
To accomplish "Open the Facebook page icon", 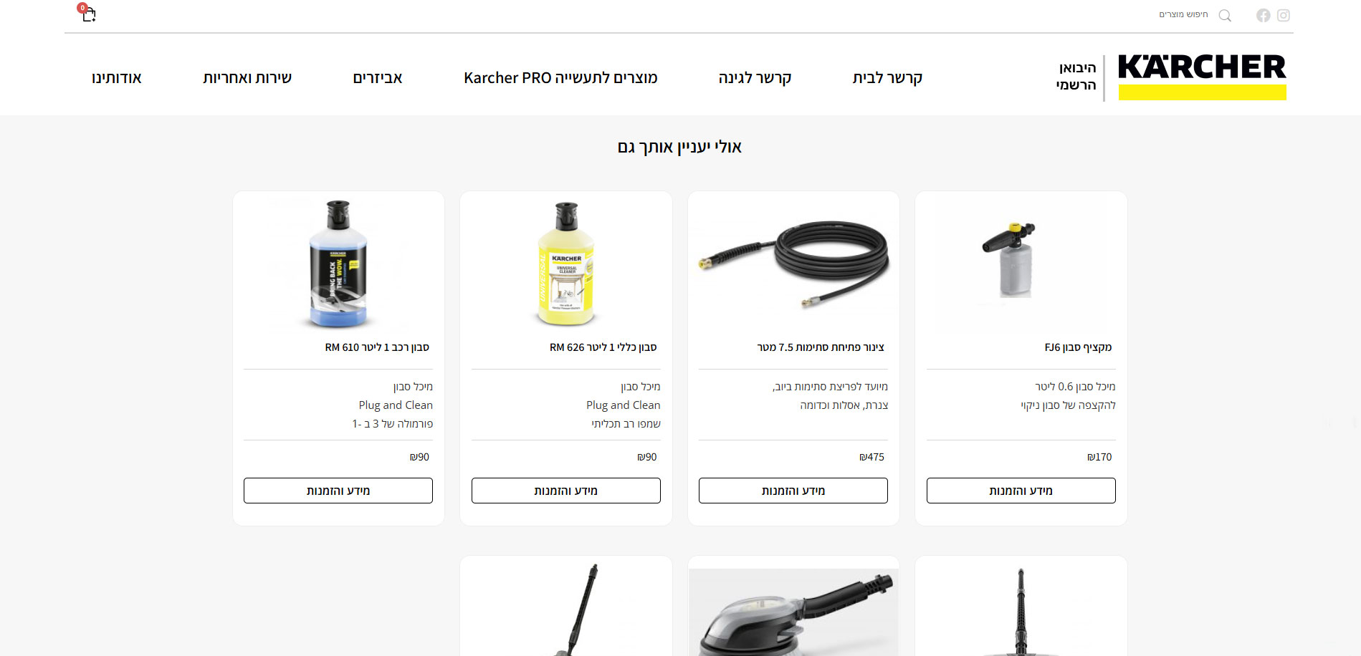I will pyautogui.click(x=1263, y=15).
